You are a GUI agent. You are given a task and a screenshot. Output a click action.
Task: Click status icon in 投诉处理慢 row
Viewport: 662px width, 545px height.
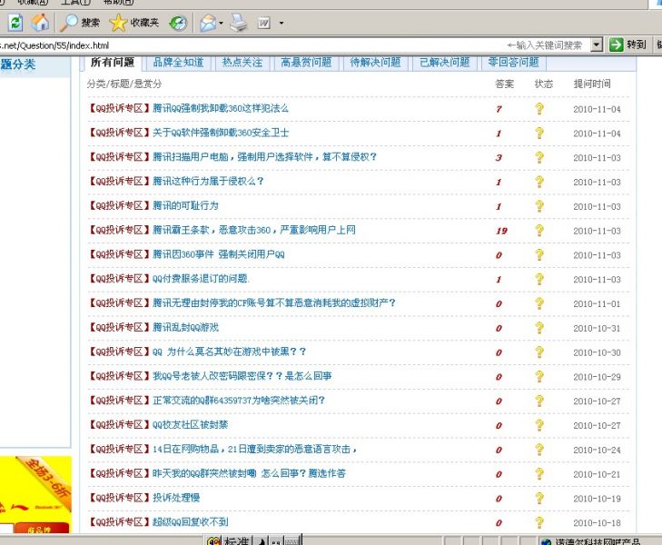[539, 498]
